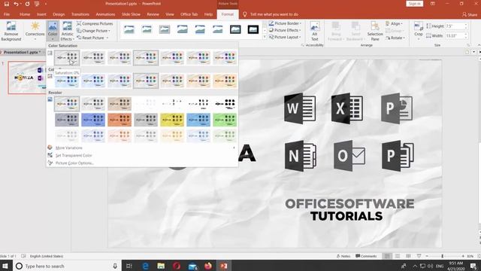This screenshot has width=481, height=271.
Task: Start Slide Show from status bar
Action: [419, 256]
